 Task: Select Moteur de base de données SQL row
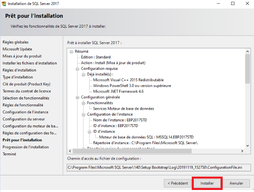pos(146,137)
